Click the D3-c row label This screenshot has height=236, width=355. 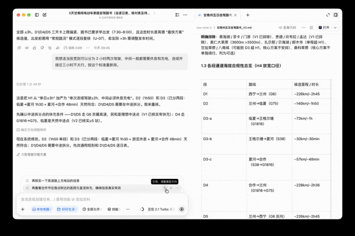pyautogui.click(x=207, y=160)
